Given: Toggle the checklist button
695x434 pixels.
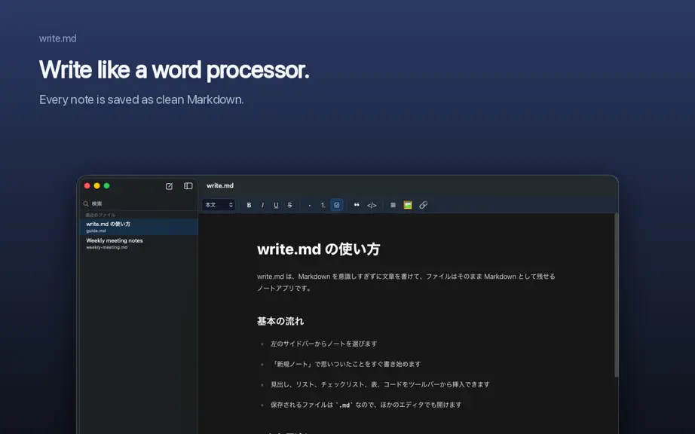Looking at the screenshot, I should pos(337,205).
